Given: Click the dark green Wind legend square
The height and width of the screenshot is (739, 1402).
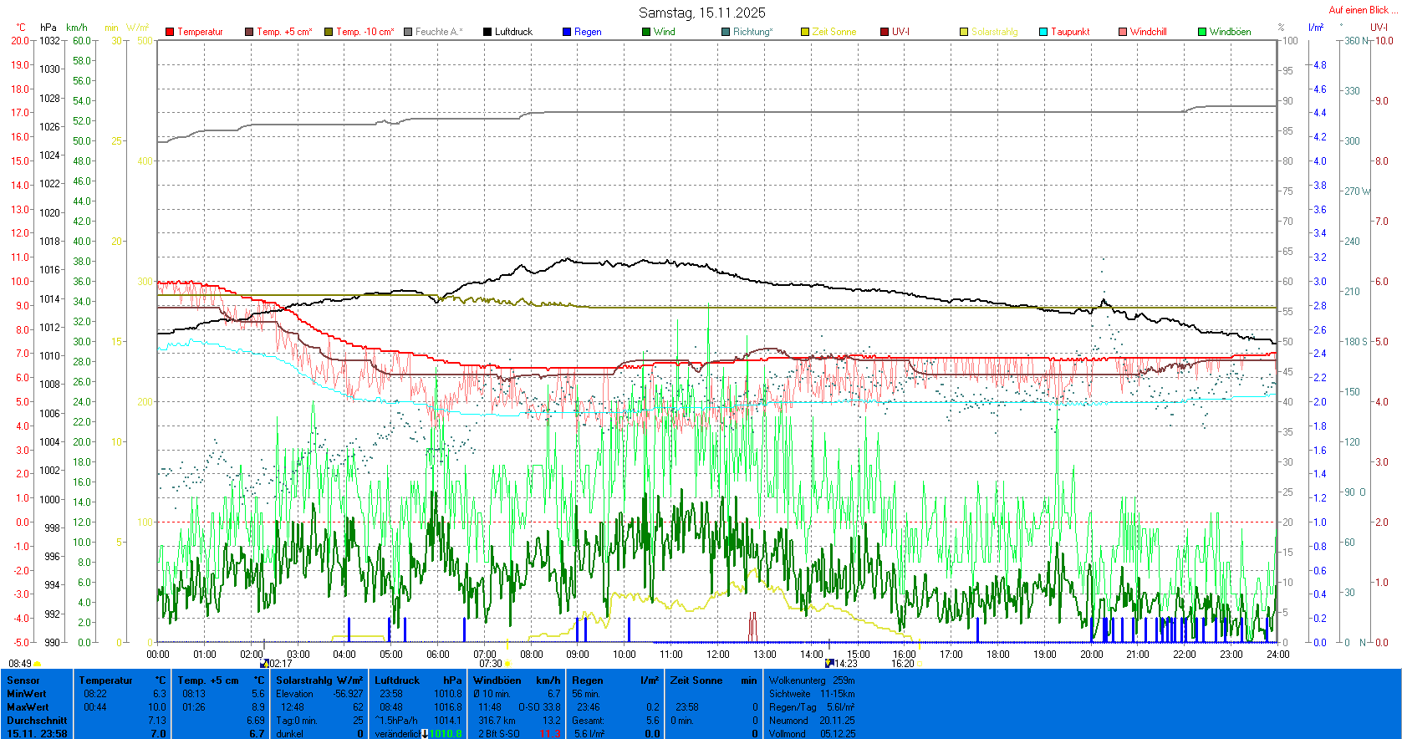Looking at the screenshot, I should click(x=646, y=32).
